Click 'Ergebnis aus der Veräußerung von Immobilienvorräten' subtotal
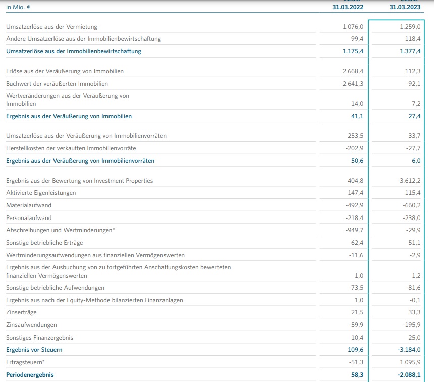The image size is (434, 382). [x=80, y=161]
